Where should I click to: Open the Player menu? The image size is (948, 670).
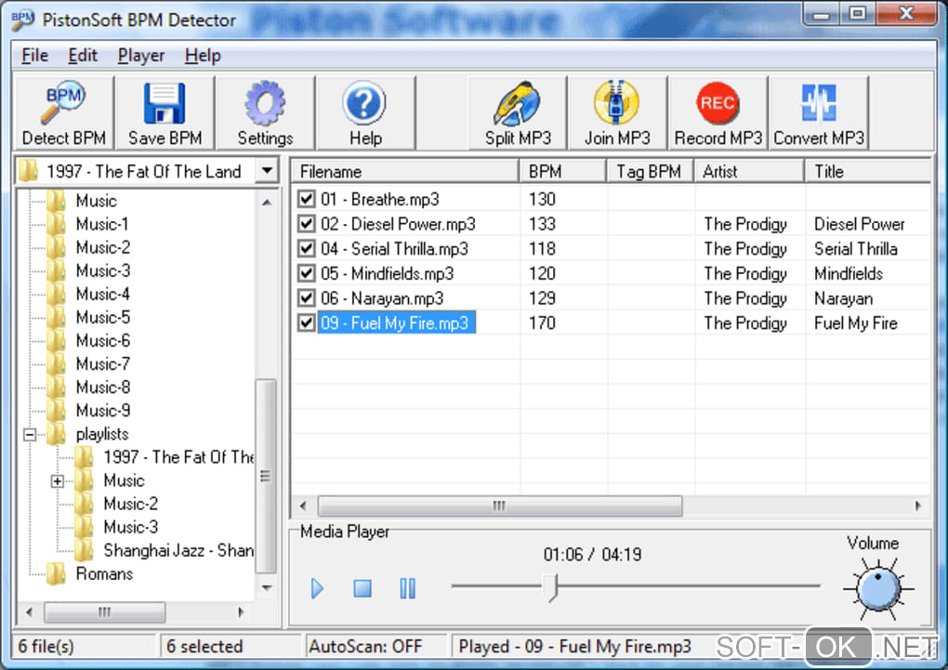pyautogui.click(x=141, y=56)
